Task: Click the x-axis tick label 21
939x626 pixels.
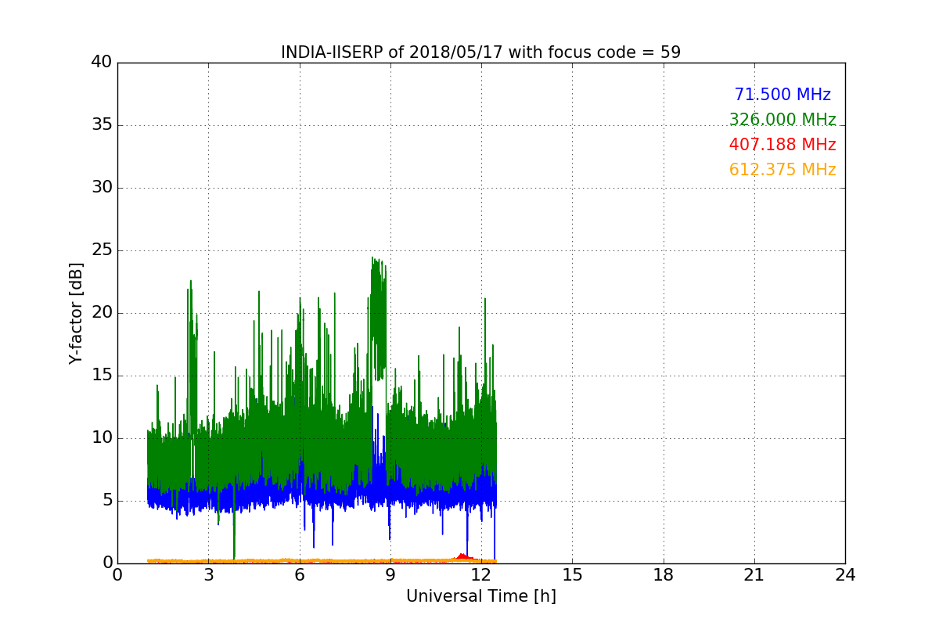Action: coord(754,574)
